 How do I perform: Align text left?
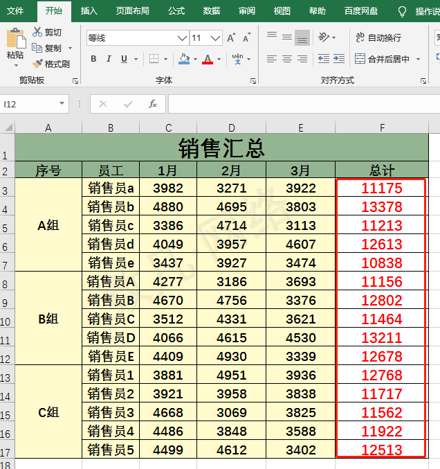click(x=271, y=59)
